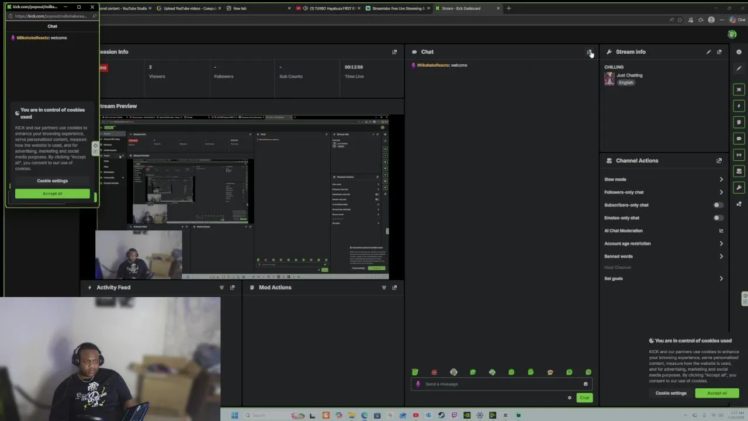Expand Banned words settings
This screenshot has height=421, width=748.
tap(721, 257)
